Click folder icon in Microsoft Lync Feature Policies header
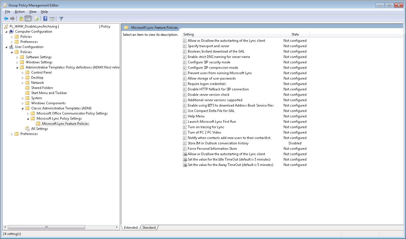The width and height of the screenshot is (406, 239). [x=126, y=28]
